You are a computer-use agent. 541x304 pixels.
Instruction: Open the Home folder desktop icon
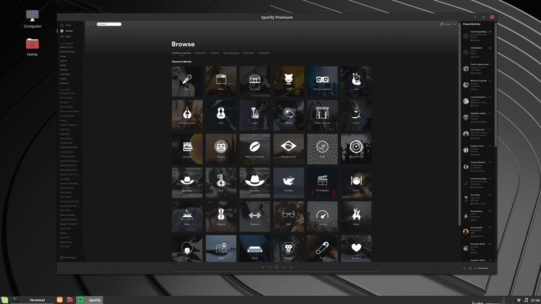click(32, 47)
